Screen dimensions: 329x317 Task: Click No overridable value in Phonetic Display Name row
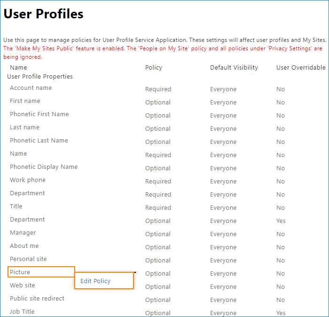[280, 168]
